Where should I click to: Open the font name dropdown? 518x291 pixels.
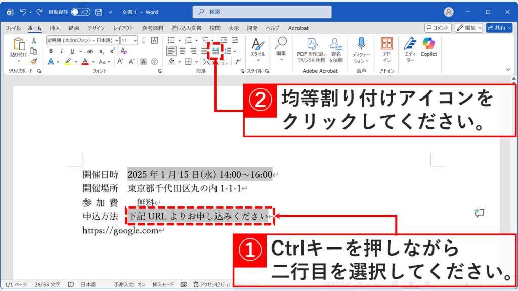pos(117,40)
